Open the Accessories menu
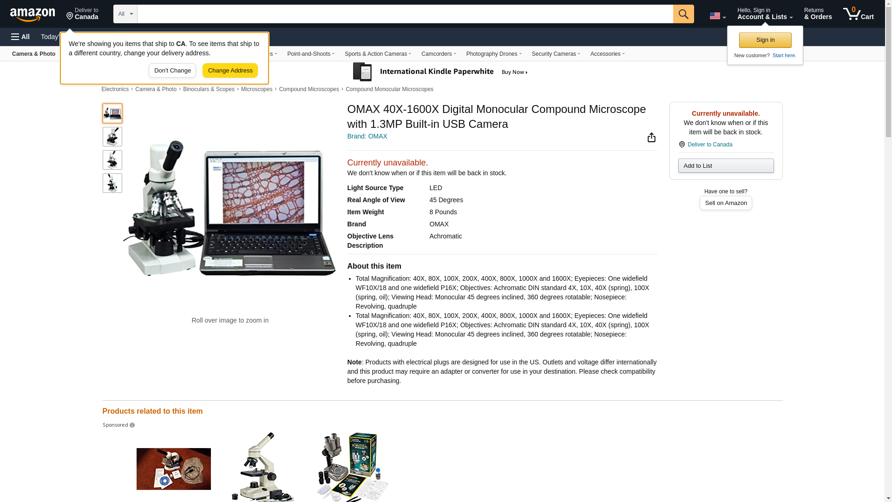Screen dimensions: 892x502 pyautogui.click(x=607, y=54)
